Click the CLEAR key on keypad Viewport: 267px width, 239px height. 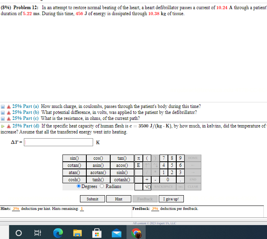coord(193,187)
